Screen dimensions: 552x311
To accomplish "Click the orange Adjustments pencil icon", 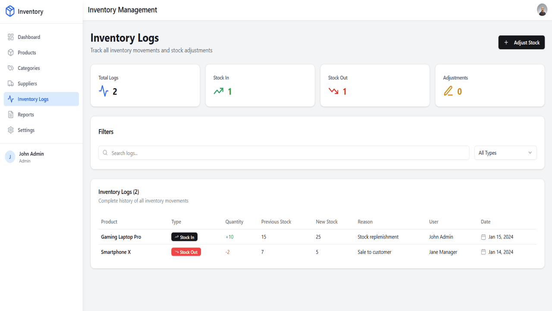I will 448,91.
